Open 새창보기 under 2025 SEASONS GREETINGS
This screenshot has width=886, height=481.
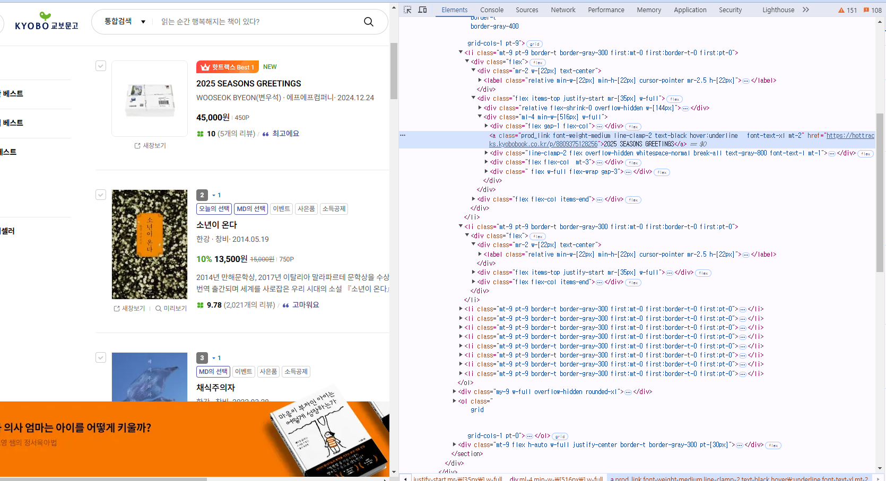pos(150,145)
